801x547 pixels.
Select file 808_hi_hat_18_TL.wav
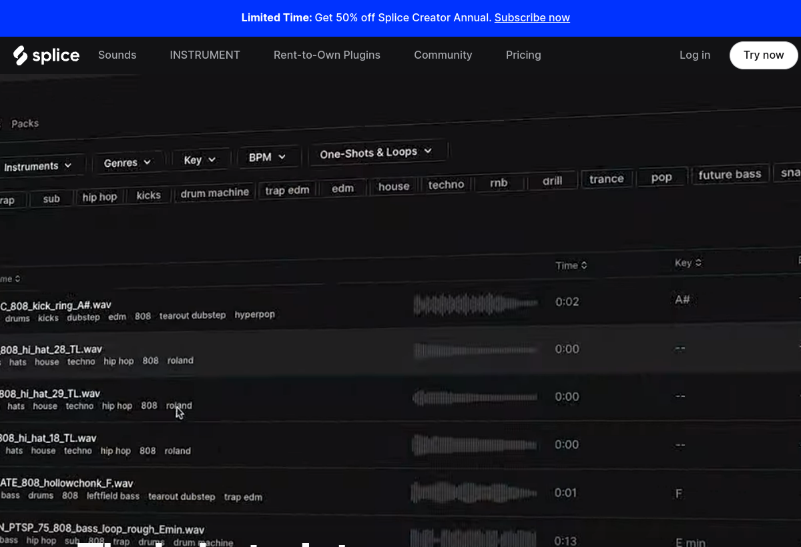[x=48, y=438]
